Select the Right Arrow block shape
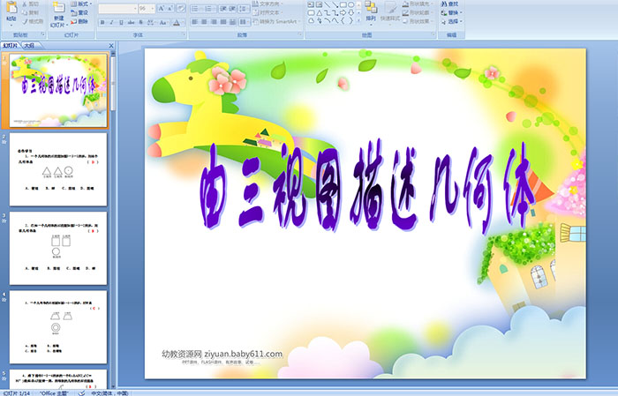Viewport: 618px width, 396px height. [343, 12]
